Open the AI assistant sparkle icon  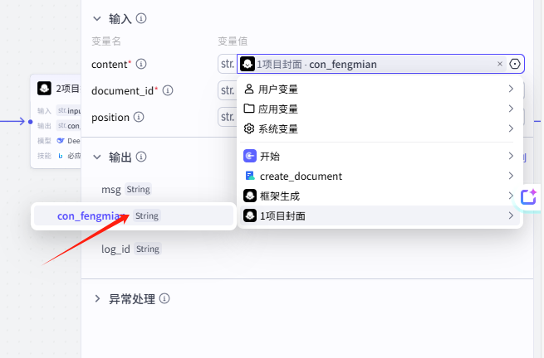point(529,197)
